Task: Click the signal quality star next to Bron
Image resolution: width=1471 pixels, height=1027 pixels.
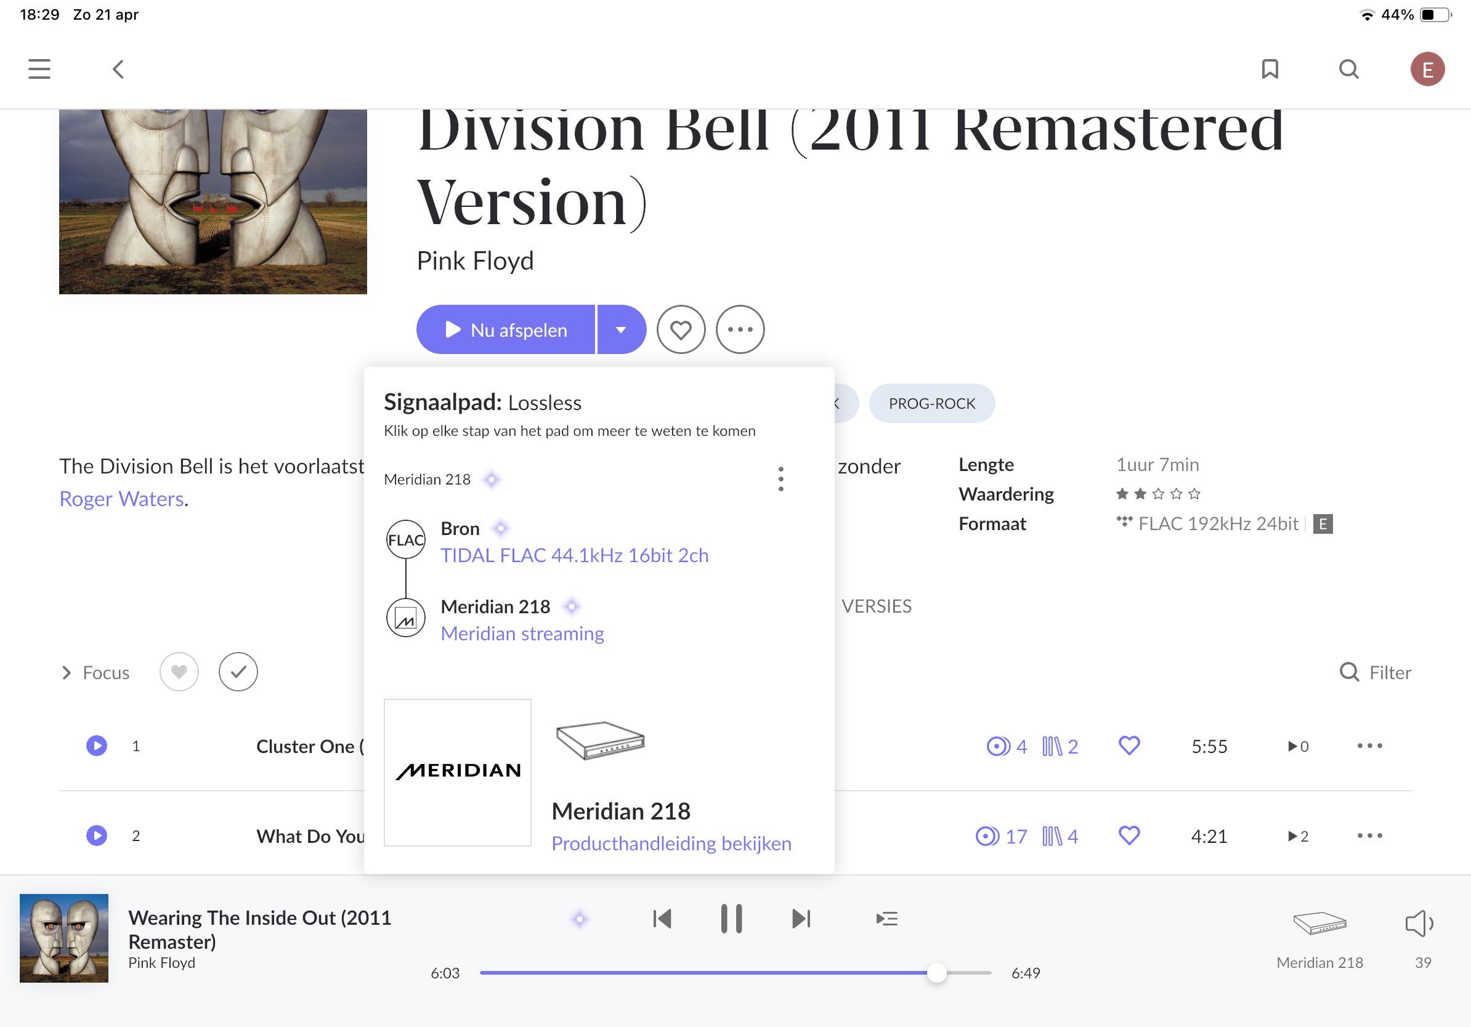Action: [x=501, y=528]
